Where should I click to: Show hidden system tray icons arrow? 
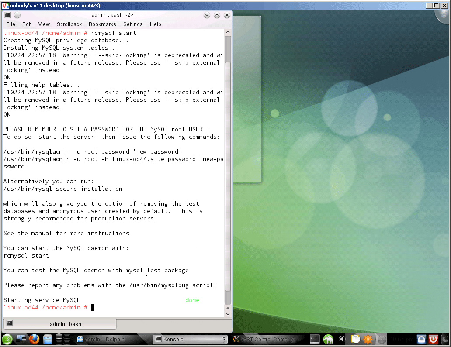tap(341, 340)
